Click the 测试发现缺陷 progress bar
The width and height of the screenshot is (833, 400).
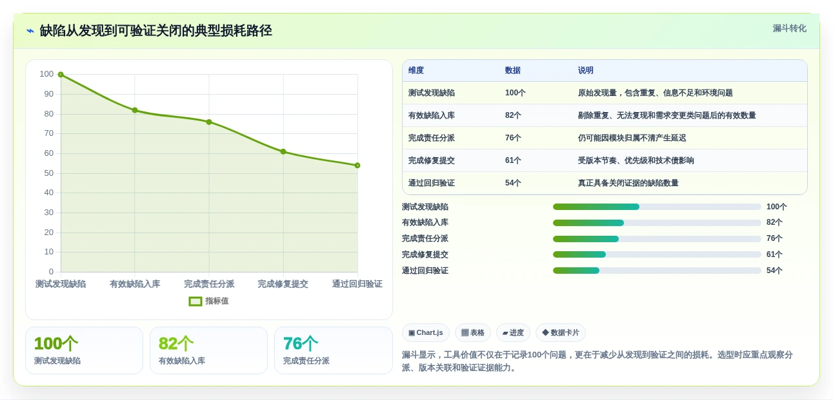pos(657,207)
